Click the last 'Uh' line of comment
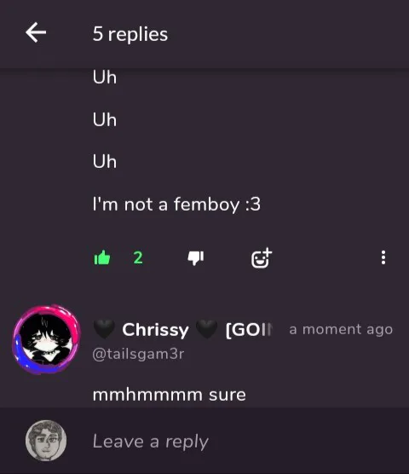This screenshot has height=474, width=409. click(105, 161)
